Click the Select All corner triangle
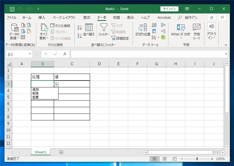This screenshot has width=234, height=166. tap(9, 64)
